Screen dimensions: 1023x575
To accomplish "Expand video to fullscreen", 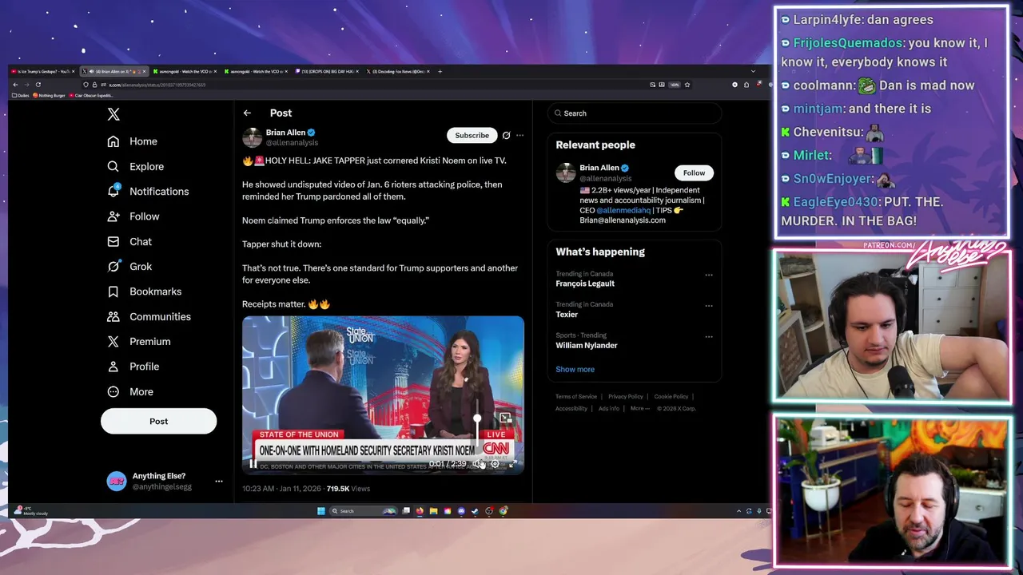I will [x=513, y=464].
